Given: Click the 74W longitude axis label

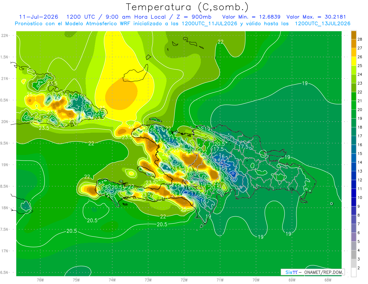Looking at the screenshot, I should click(112, 280).
